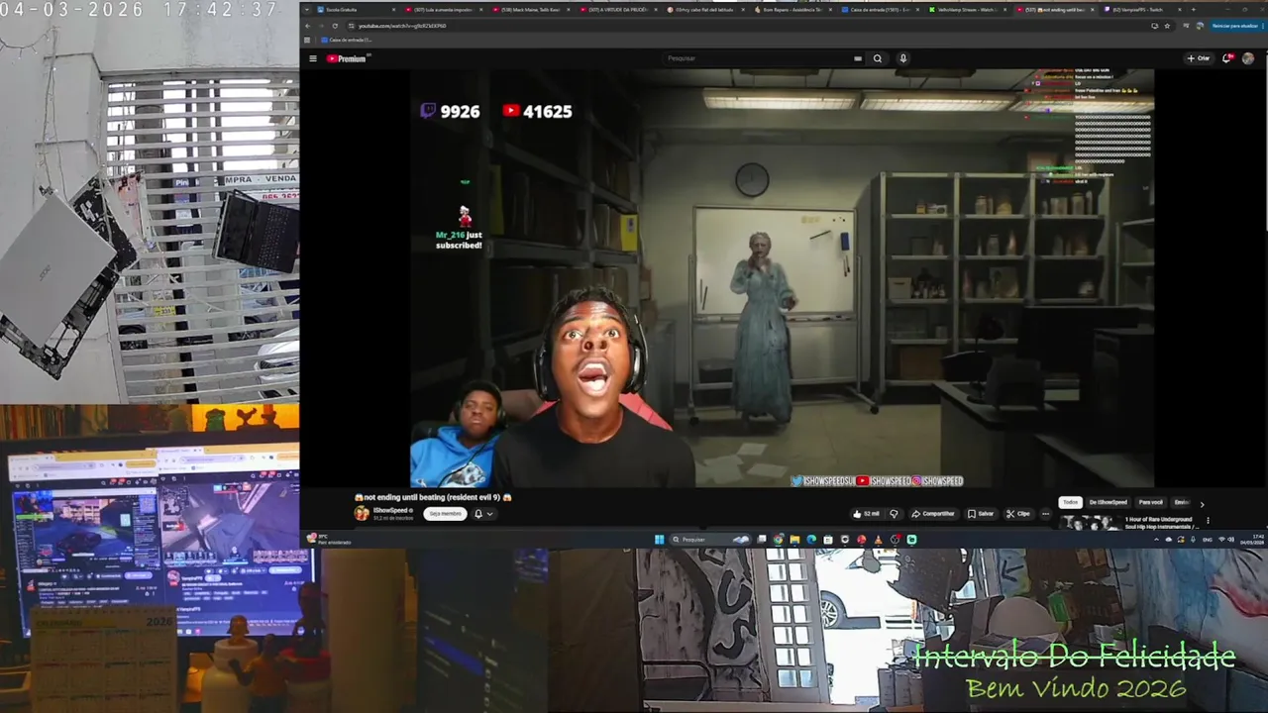This screenshot has width=1268, height=713.
Task: Reload the page with the refresh icon
Action: click(x=335, y=26)
